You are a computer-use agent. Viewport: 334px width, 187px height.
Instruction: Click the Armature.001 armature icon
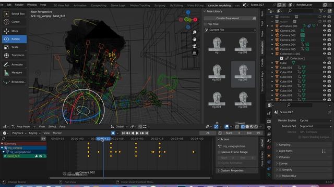[x=277, y=26]
